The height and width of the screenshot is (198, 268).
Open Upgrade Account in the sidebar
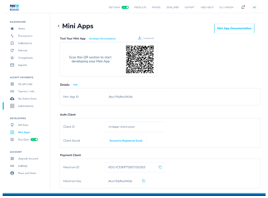coord(28,159)
